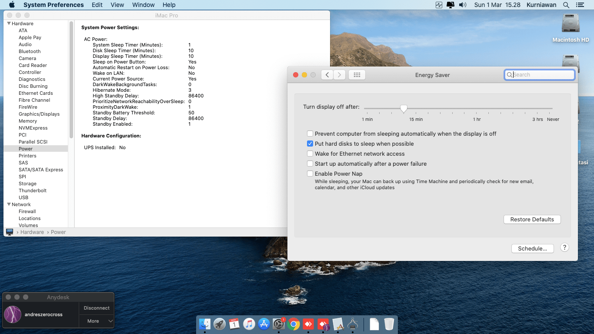Image resolution: width=594 pixels, height=334 pixels.
Task: Open the Energy Saver help question mark
Action: pos(564,247)
